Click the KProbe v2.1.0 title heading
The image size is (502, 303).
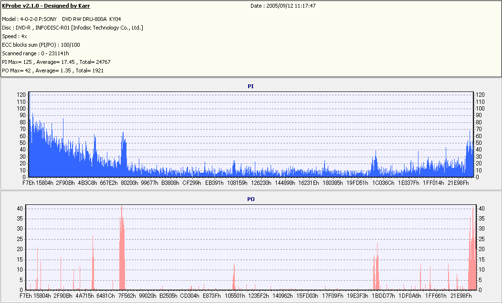click(x=46, y=6)
